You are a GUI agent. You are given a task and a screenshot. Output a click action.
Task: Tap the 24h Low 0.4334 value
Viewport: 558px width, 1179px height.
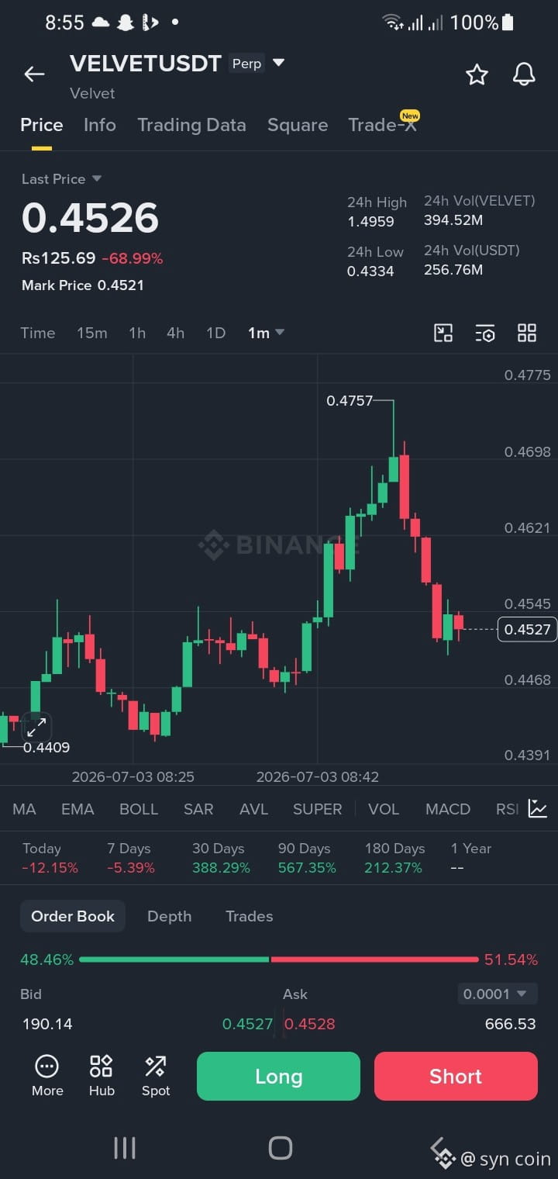click(x=370, y=271)
